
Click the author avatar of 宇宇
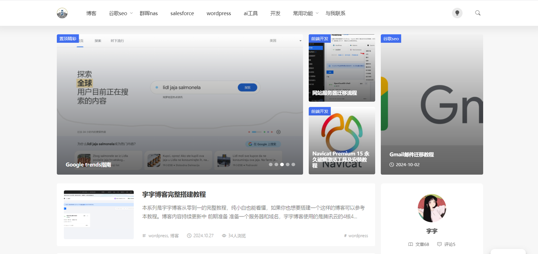click(x=432, y=208)
